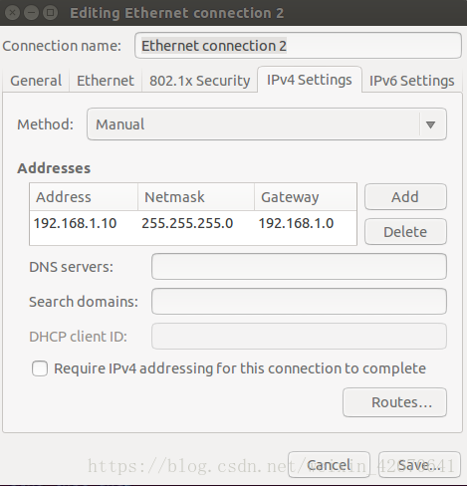This screenshot has width=467, height=486.
Task: Switch to the General tab
Action: (36, 81)
